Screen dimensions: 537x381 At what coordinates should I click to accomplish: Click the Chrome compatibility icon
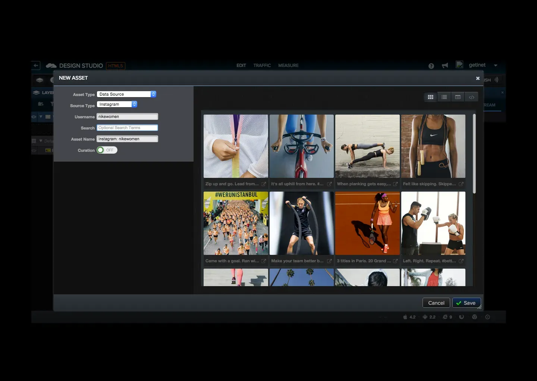pyautogui.click(x=474, y=317)
